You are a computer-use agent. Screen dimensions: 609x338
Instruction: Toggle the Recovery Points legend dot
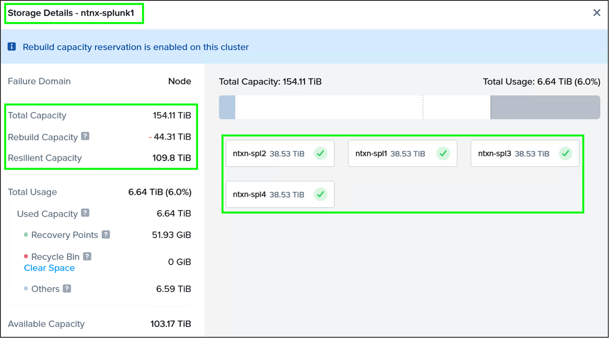26,234
